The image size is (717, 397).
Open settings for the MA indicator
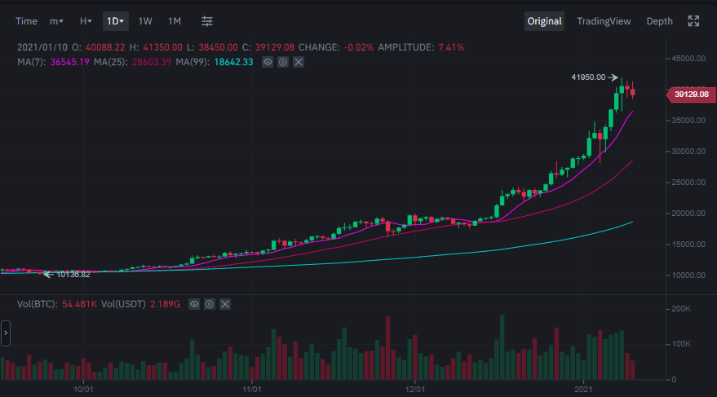[283, 62]
